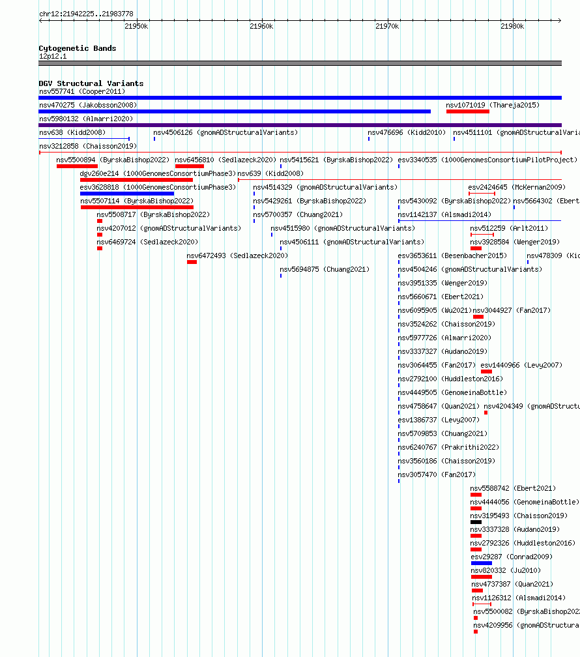Viewport: 580px width, 657px height.
Task: Select the nsv5660671 (Ebert2021) label
Action: [x=441, y=297]
